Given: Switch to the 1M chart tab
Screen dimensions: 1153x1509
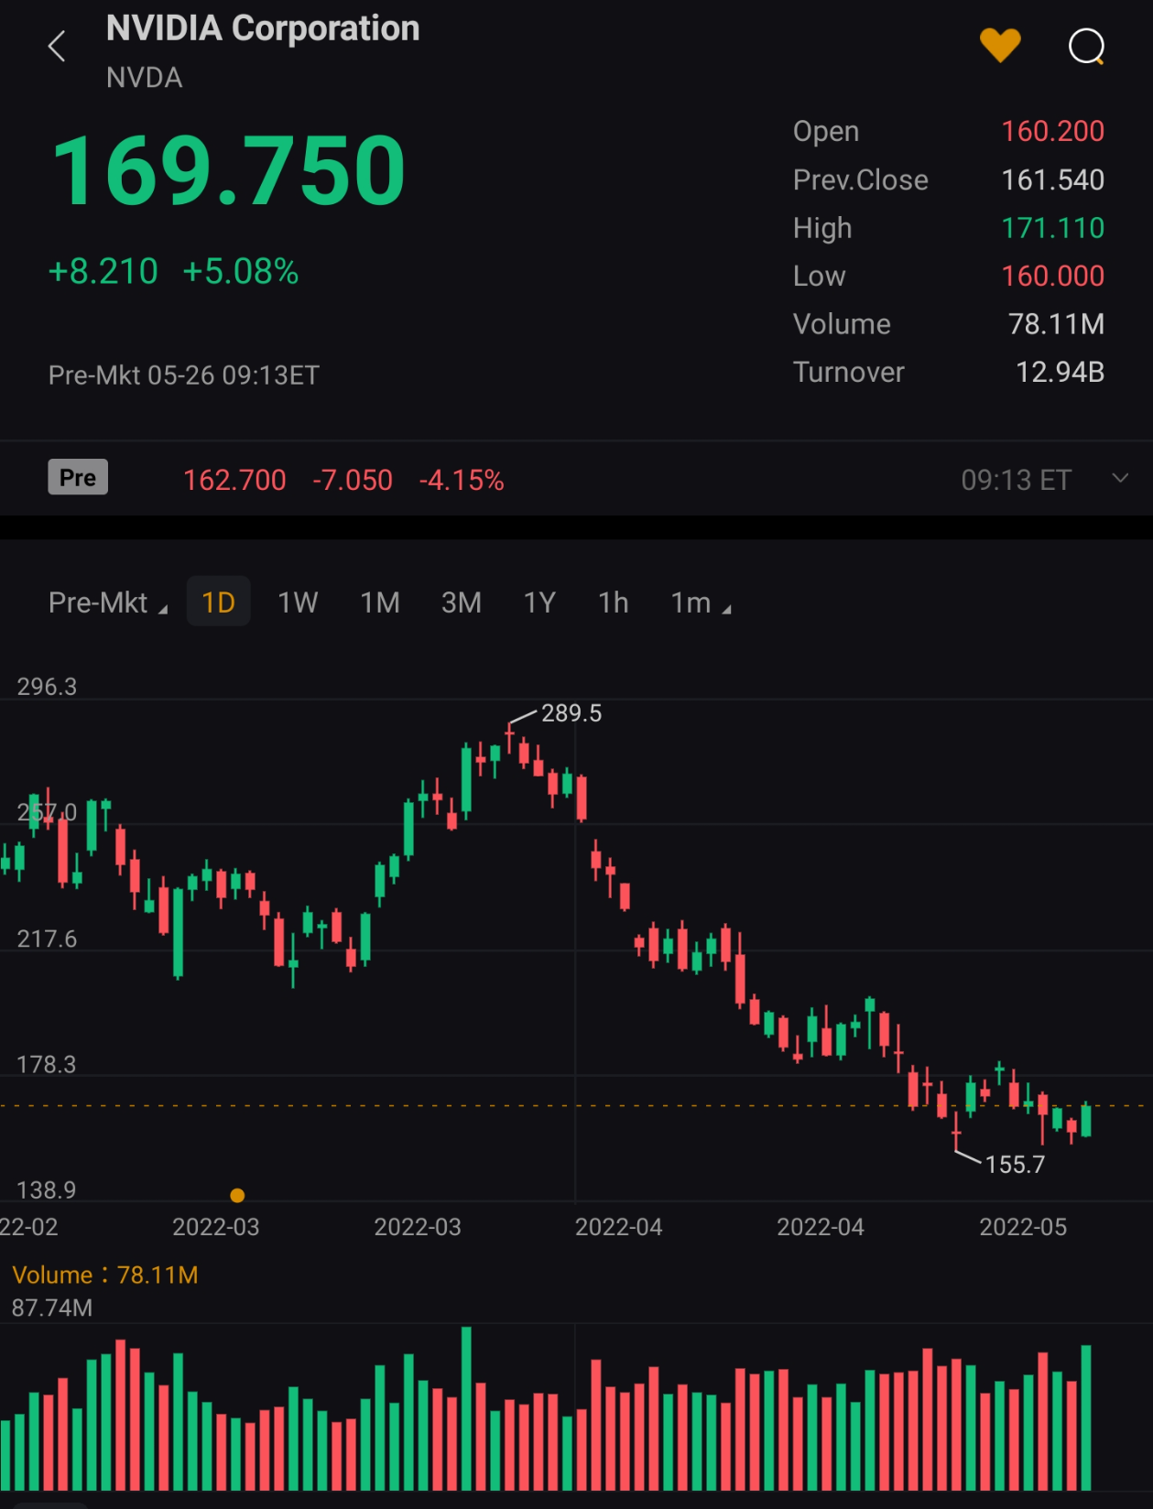Looking at the screenshot, I should [380, 603].
